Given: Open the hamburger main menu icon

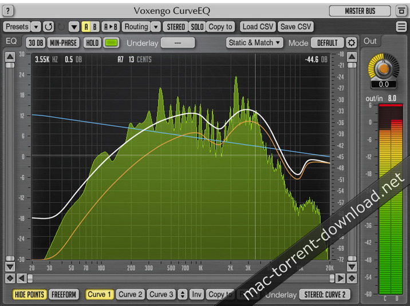Looking at the screenshot, I should [x=401, y=27].
